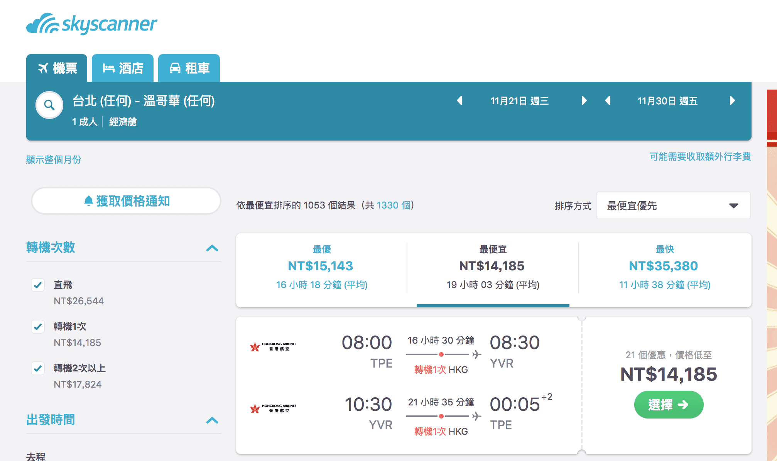The image size is (777, 461).
Task: Click the bed icon on the 酒店 tab
Action: click(x=109, y=68)
